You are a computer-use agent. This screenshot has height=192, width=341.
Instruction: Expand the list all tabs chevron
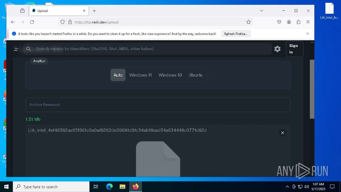(262, 11)
